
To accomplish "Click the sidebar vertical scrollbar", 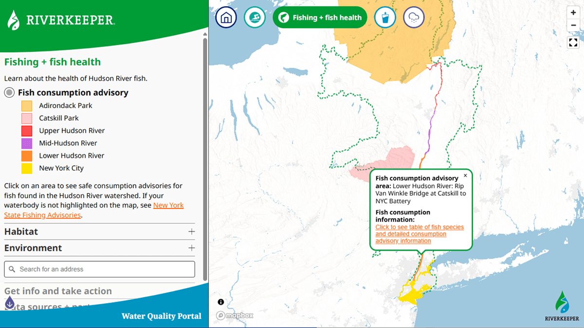I will [205, 160].
